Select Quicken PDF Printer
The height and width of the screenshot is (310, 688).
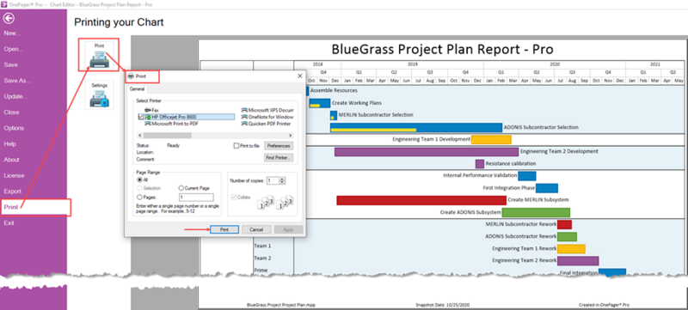click(267, 124)
